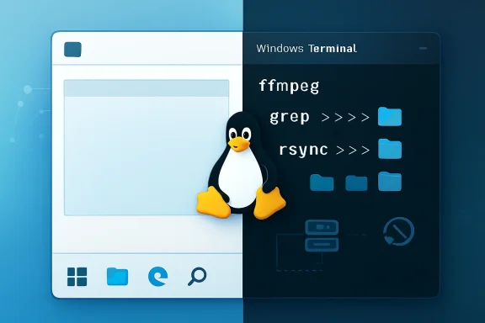Screen dimensions: 485x323
Task: Click the arrows following grep
Action: (345, 118)
